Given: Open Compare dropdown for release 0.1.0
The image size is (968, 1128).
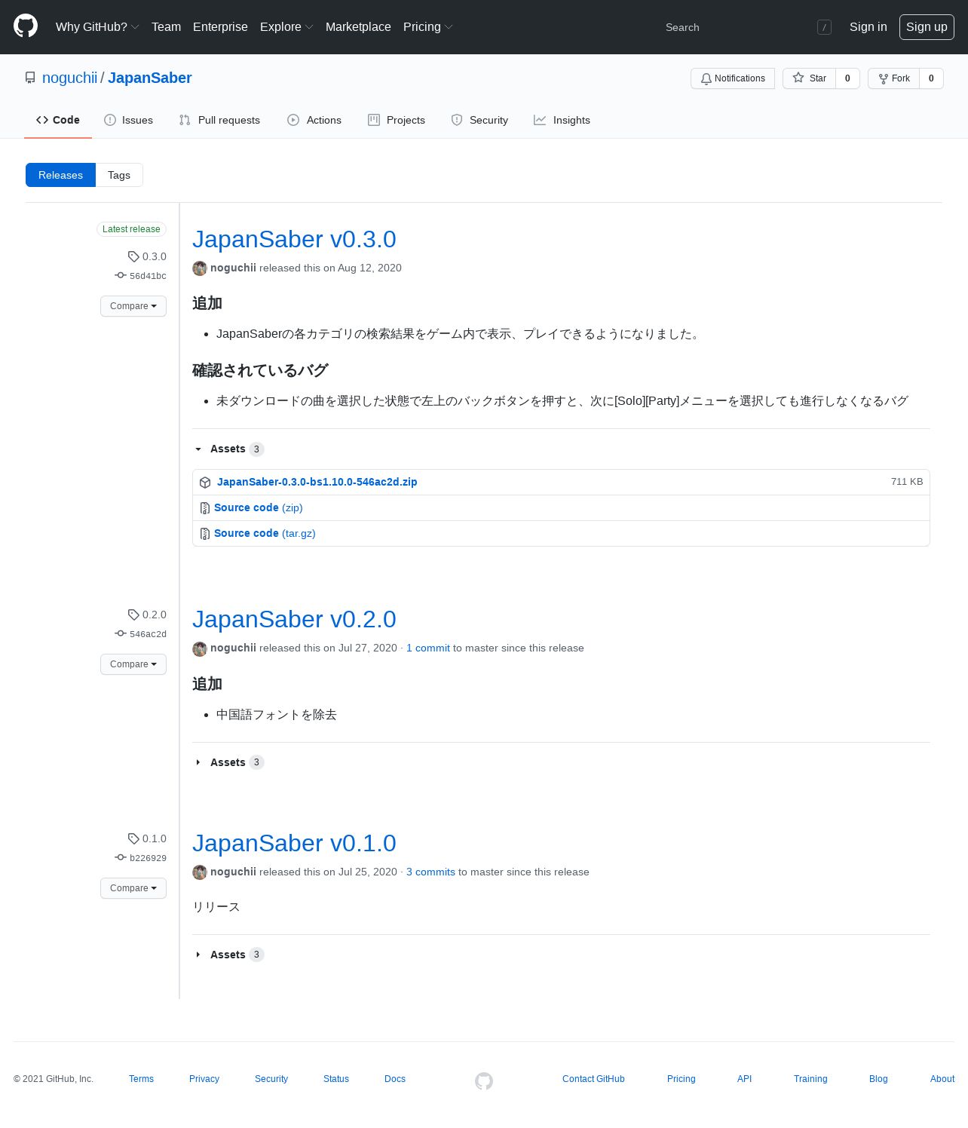Looking at the screenshot, I should pyautogui.click(x=133, y=888).
